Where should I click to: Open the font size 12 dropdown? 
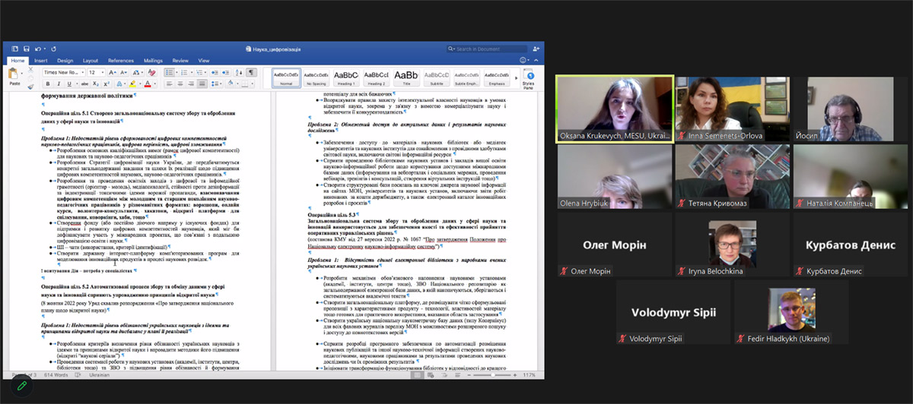tap(97, 72)
